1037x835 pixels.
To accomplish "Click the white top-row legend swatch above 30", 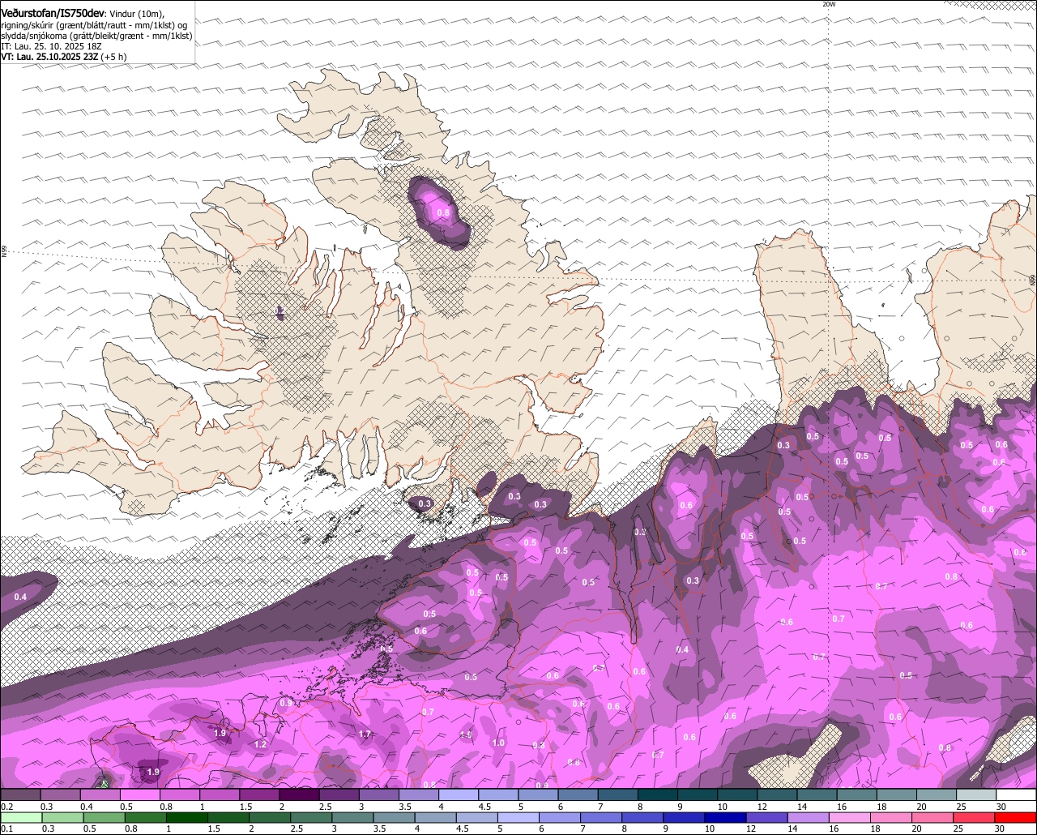I will pos(1017,794).
